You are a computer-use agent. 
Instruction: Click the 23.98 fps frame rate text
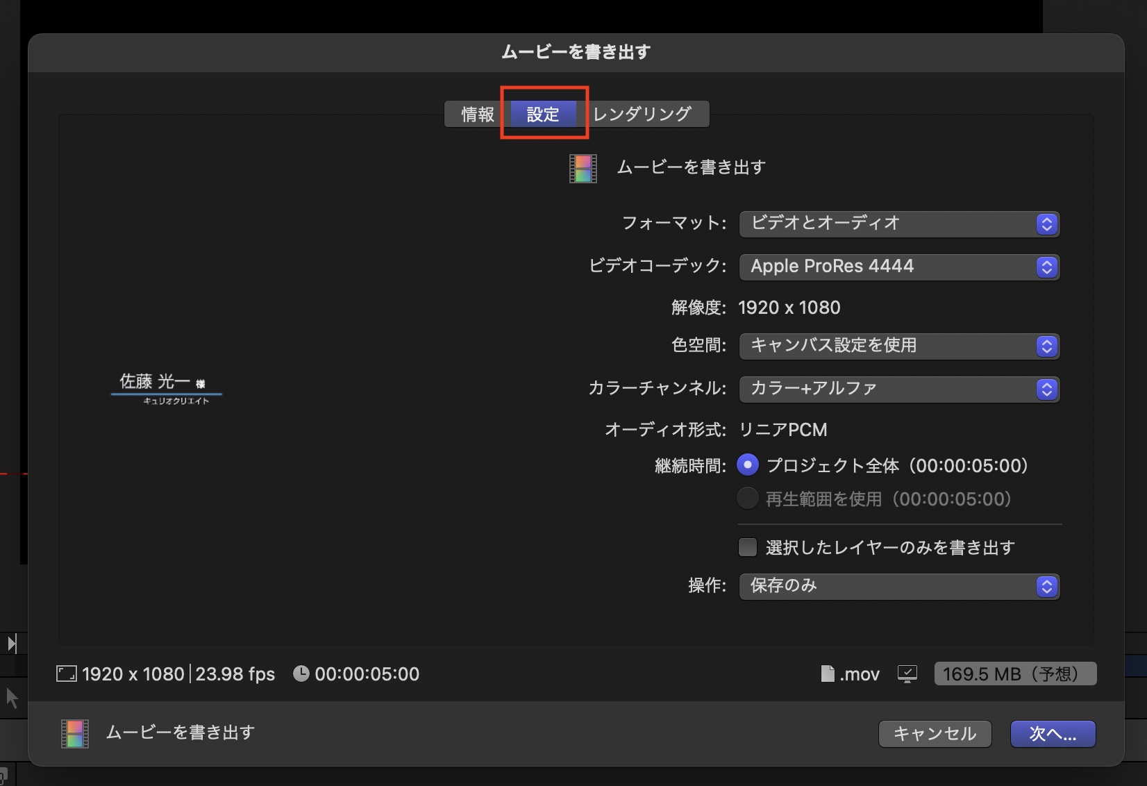click(235, 674)
